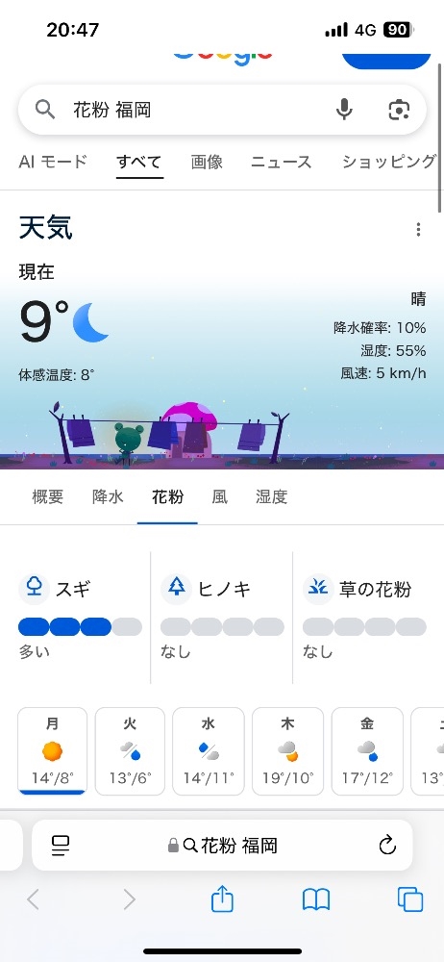Tap the magnifier icon in search box
This screenshot has width=444, height=962.
pos(45,110)
